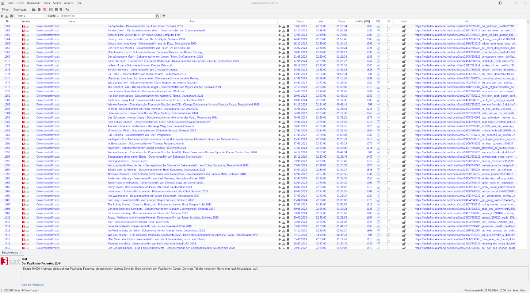Click the cloud download film list icon
The height and width of the screenshot is (293, 530).
[x=34, y=9]
